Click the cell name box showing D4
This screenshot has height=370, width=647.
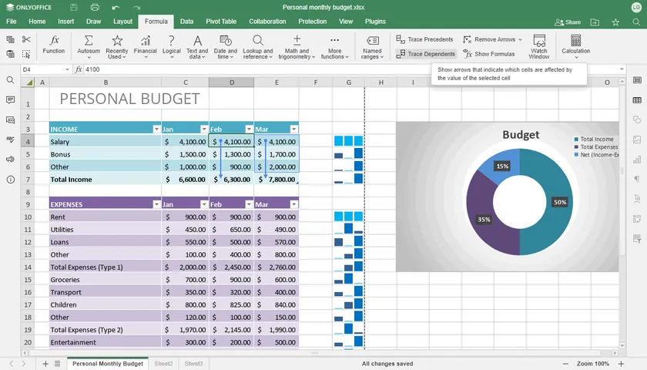(42, 69)
